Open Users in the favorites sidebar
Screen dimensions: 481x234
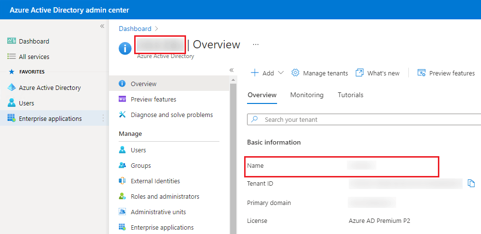pos(26,103)
